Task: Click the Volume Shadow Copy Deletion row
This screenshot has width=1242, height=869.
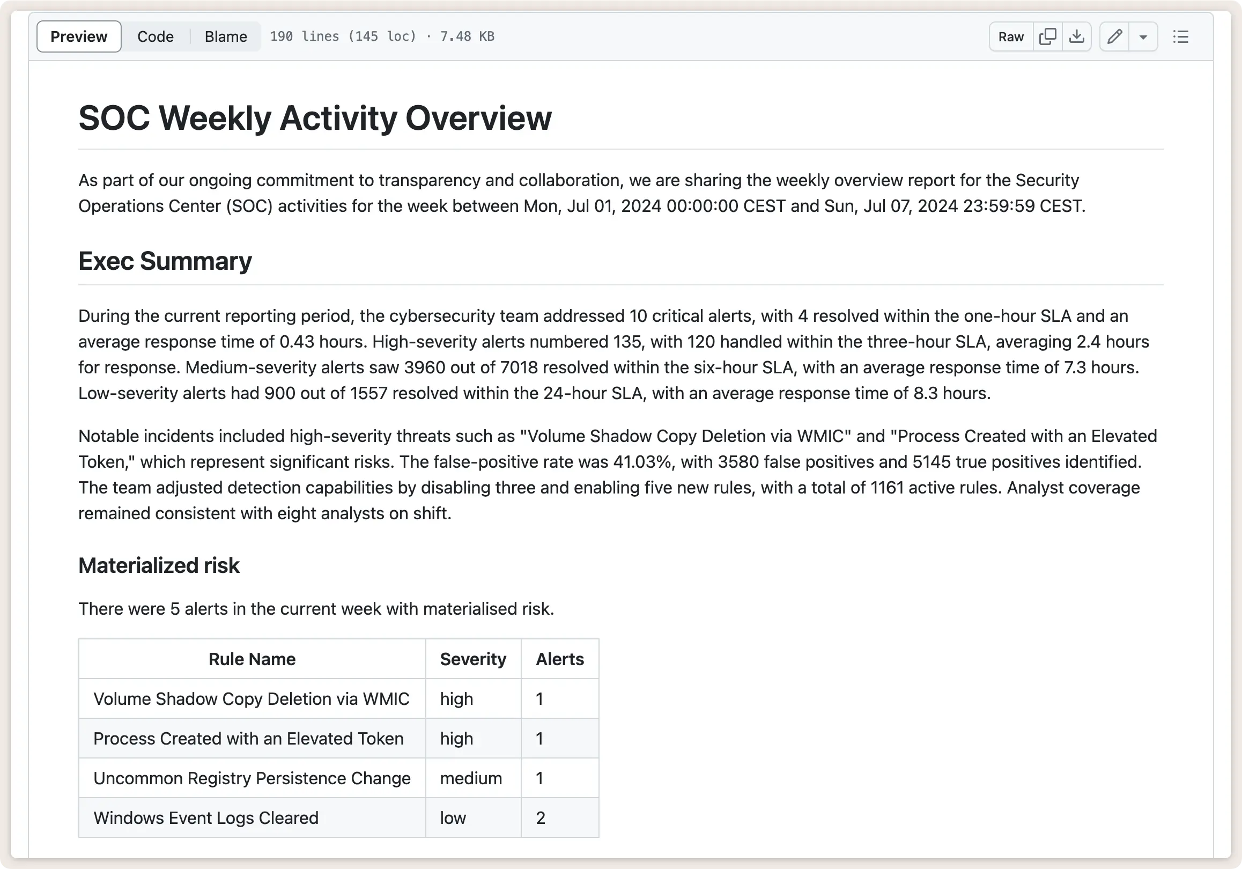Action: point(252,698)
